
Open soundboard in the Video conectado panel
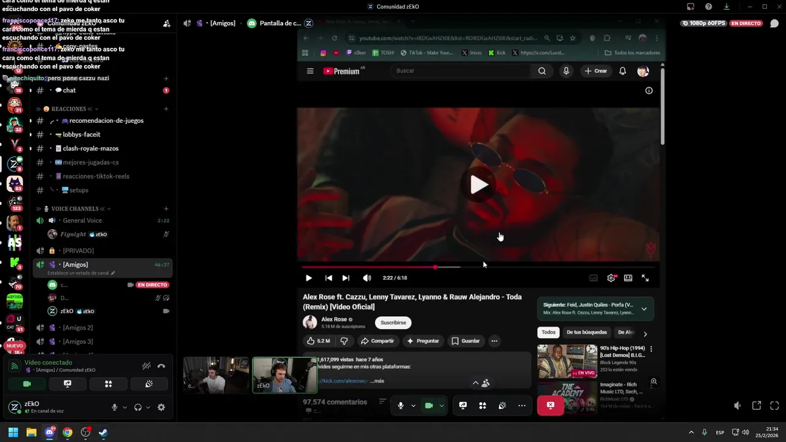pos(149,384)
